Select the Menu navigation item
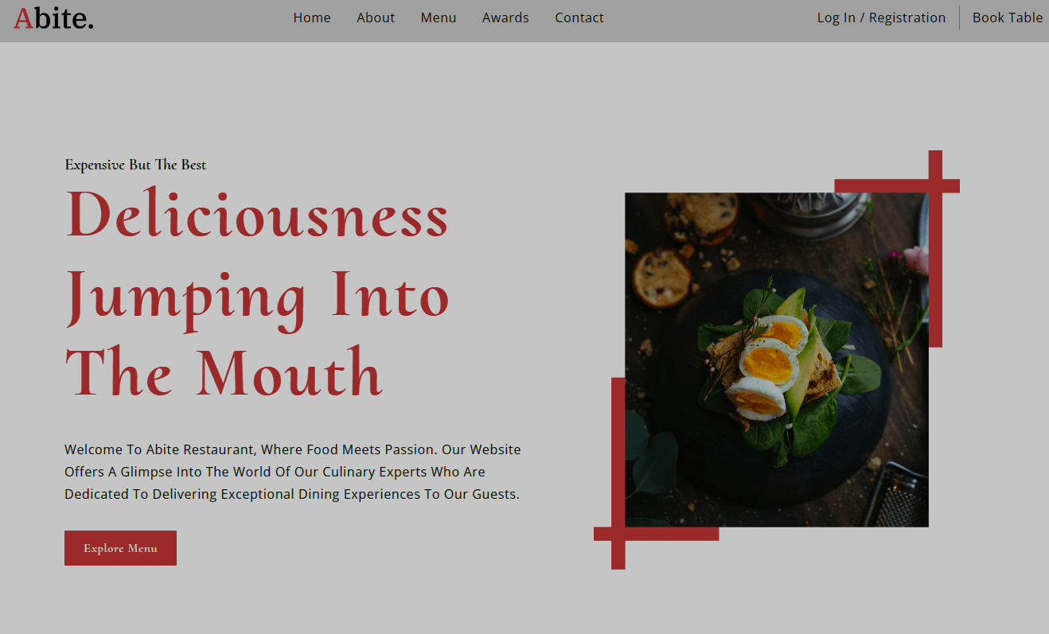The width and height of the screenshot is (1049, 634). (x=439, y=18)
